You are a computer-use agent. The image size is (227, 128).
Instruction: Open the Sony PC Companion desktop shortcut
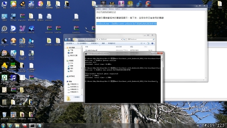pos(31,42)
